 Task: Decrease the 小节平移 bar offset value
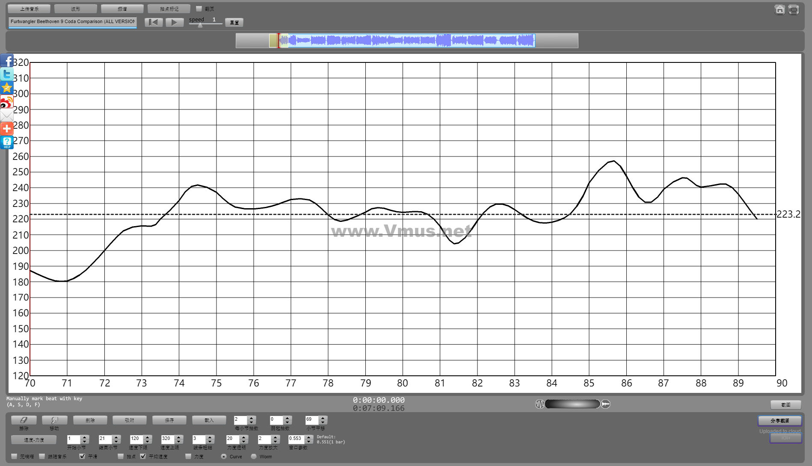click(x=323, y=422)
